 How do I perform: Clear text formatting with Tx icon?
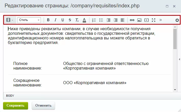click(x=77, y=20)
